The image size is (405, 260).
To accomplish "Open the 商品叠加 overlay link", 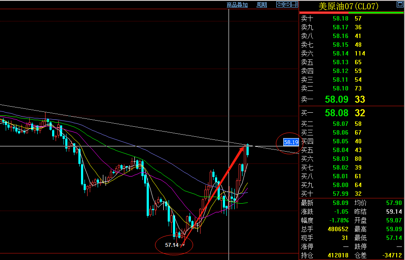I will (237, 5).
